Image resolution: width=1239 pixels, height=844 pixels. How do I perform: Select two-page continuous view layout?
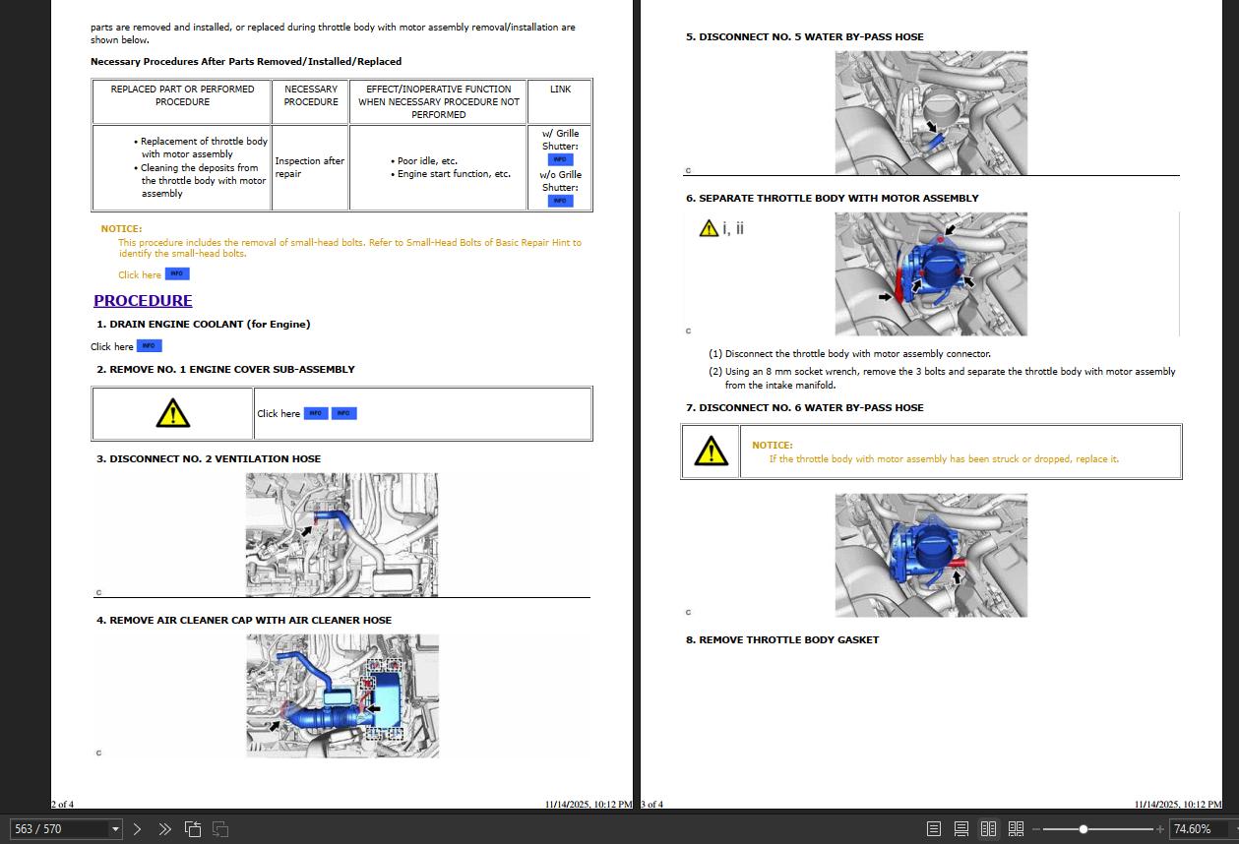[x=1017, y=829]
